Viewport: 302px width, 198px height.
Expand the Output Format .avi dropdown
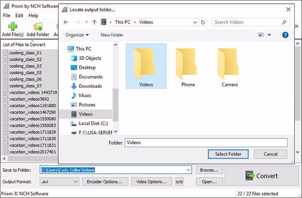75,181
